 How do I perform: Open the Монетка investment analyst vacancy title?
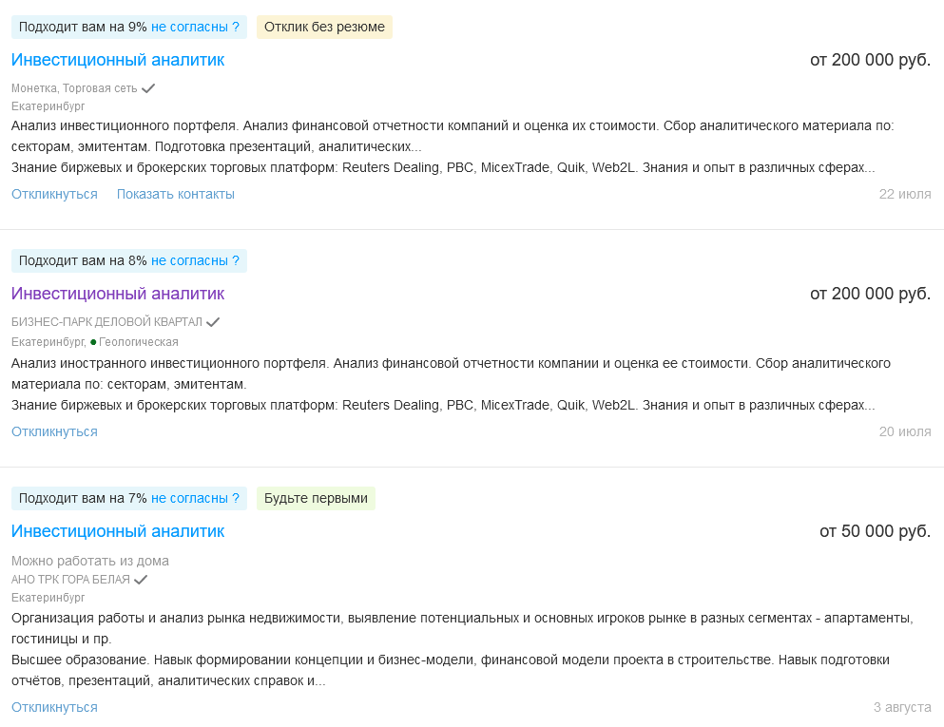(118, 60)
